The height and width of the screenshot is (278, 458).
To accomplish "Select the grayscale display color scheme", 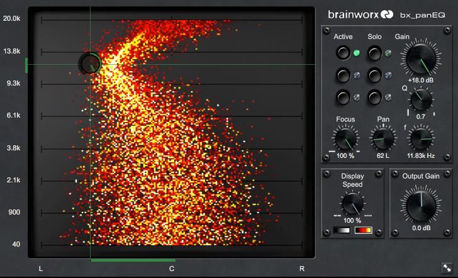I will 342,230.
